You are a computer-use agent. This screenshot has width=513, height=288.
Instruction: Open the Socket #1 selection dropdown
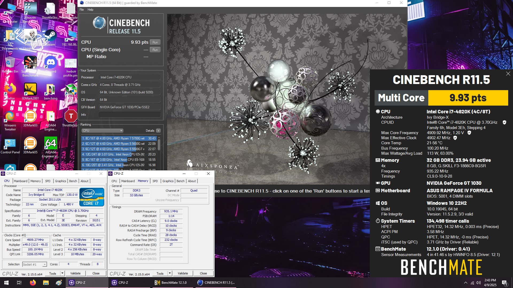pyautogui.click(x=34, y=264)
